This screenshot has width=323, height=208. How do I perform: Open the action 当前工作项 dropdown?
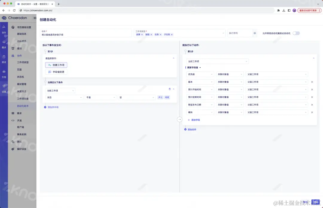(217, 61)
